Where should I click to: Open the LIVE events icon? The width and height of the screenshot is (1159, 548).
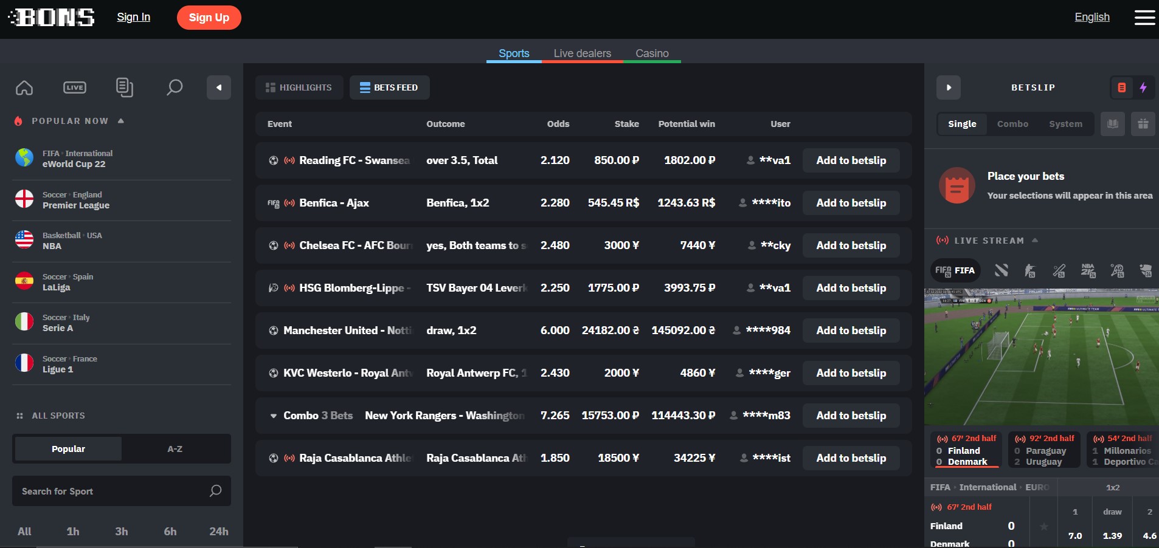(75, 87)
